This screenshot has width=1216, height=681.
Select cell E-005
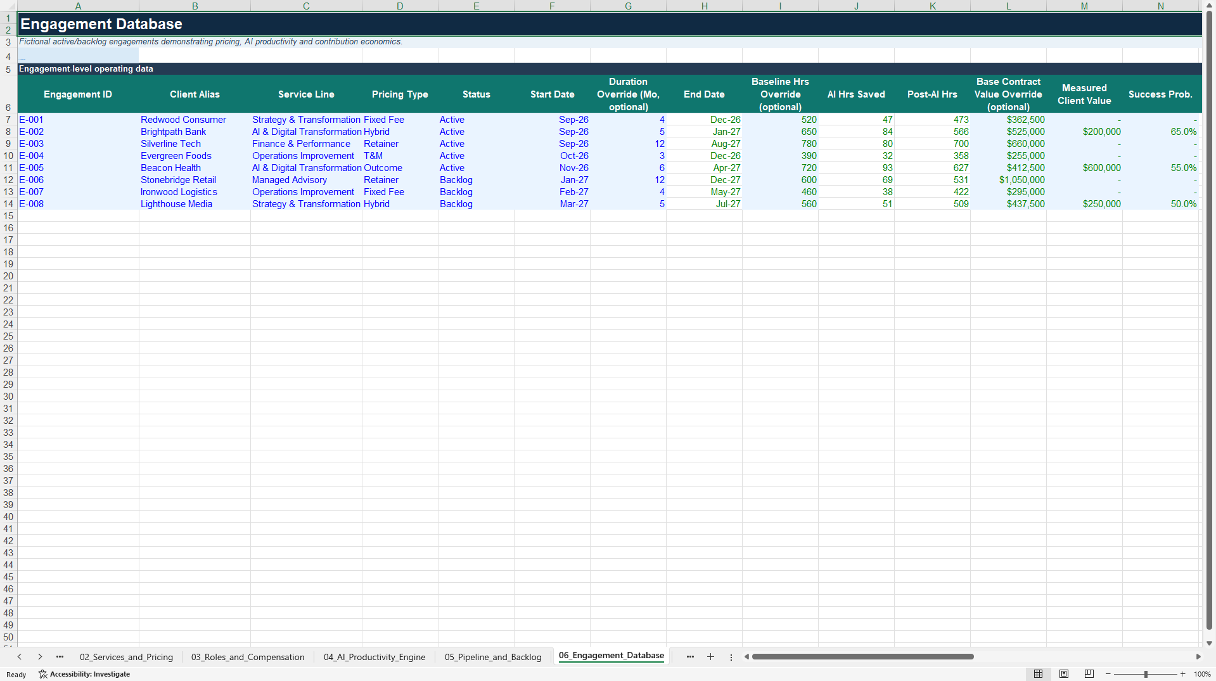click(78, 168)
